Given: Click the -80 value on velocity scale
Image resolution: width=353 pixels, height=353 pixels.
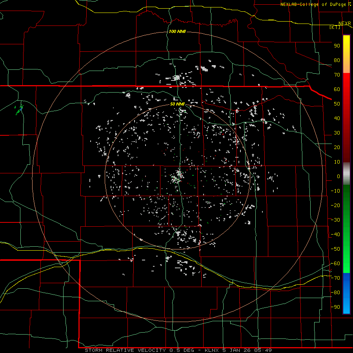Looking at the screenshot, I should 335,293.
